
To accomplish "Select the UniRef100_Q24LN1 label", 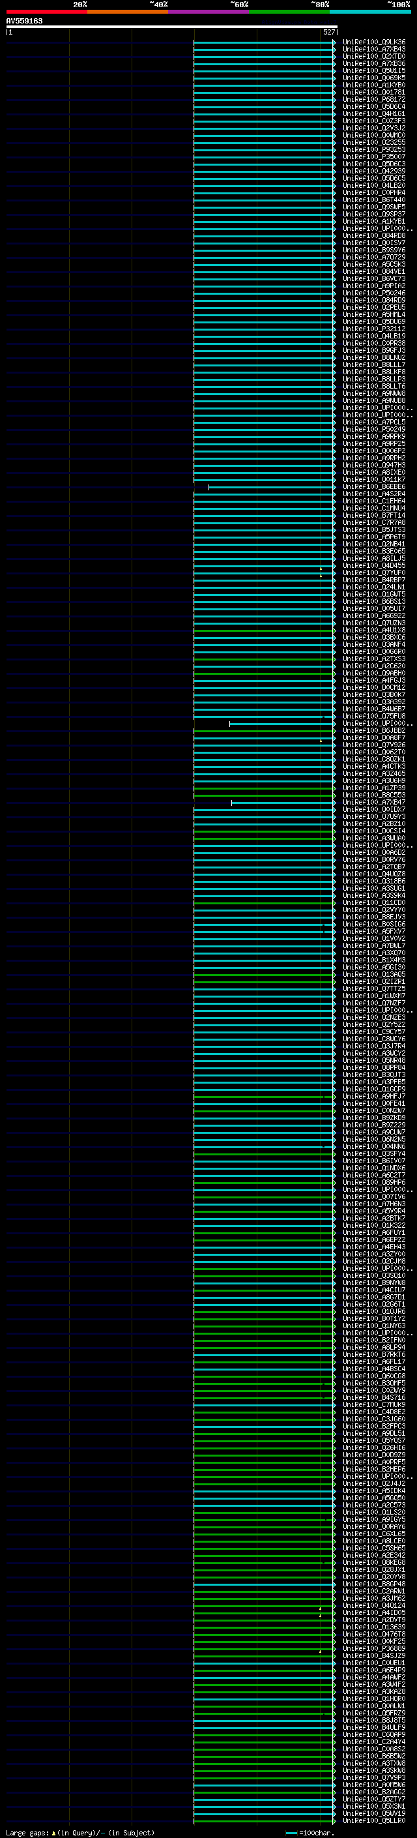I will click(x=374, y=587).
